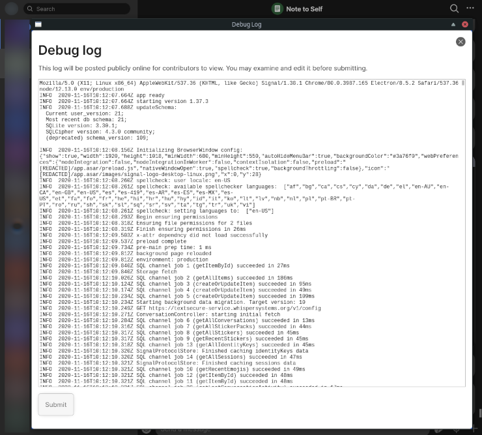Click the Note to Self conversation icon
This screenshot has height=435, width=482.
(x=277, y=9)
